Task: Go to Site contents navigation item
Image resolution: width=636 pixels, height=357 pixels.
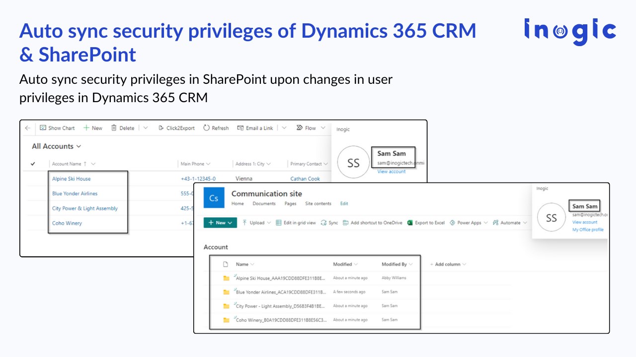Action: (x=318, y=204)
